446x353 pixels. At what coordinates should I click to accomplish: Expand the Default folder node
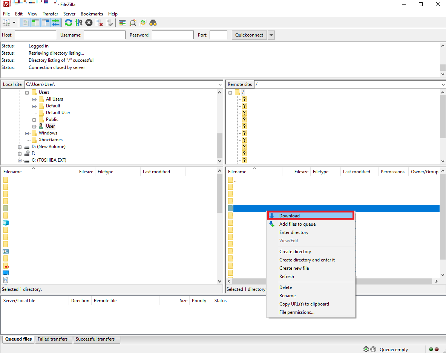34,106
